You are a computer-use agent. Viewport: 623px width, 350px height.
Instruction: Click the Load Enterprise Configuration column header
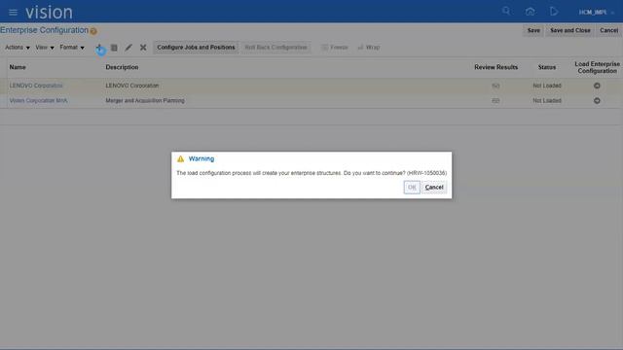[597, 67]
